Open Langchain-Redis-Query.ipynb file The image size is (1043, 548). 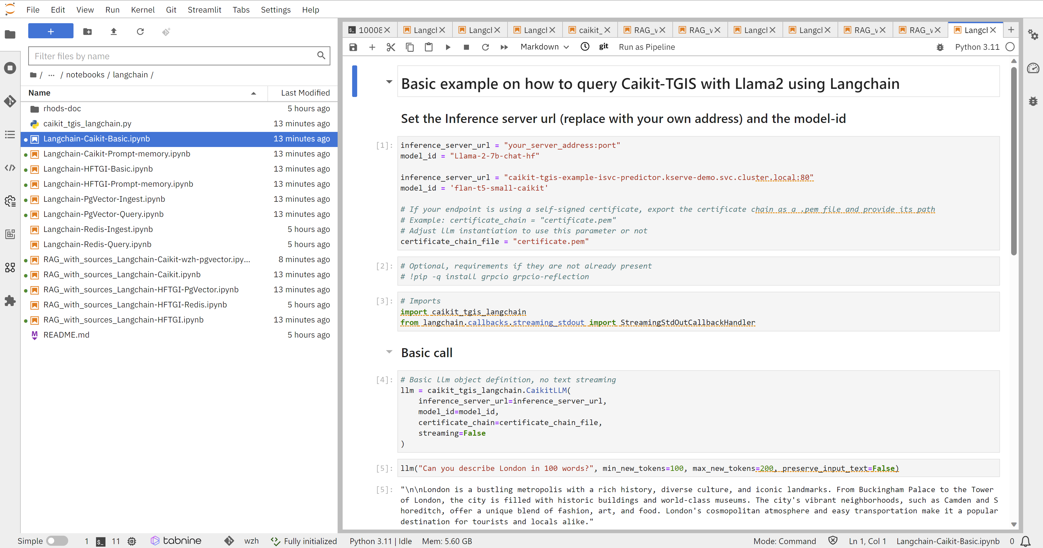pos(97,244)
